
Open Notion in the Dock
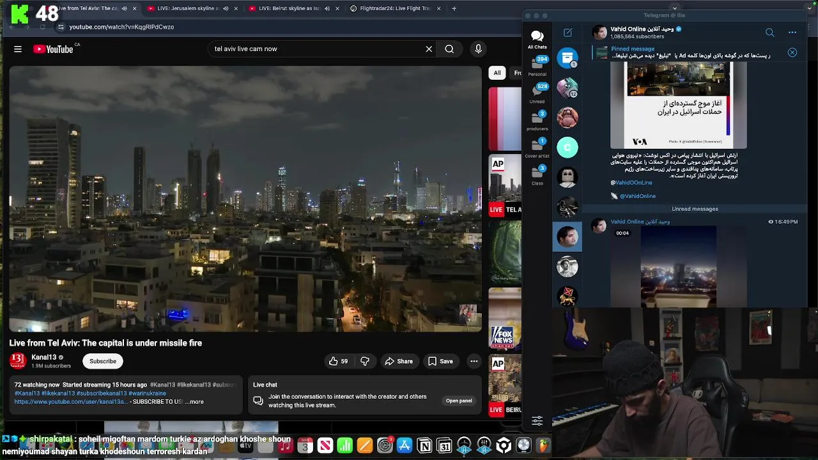(424, 446)
